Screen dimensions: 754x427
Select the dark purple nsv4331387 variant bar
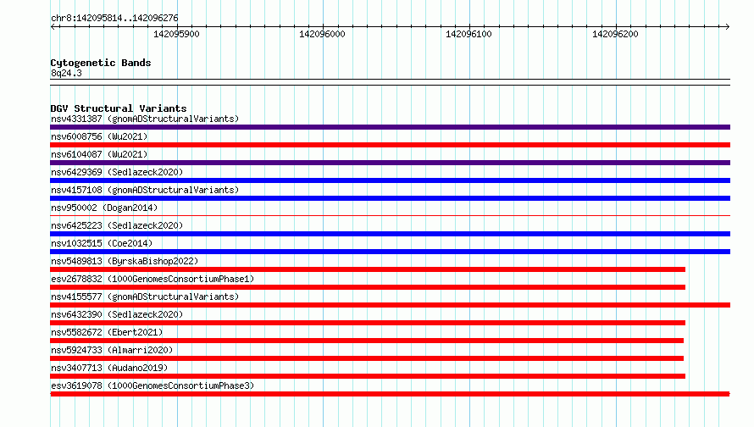[x=390, y=127]
